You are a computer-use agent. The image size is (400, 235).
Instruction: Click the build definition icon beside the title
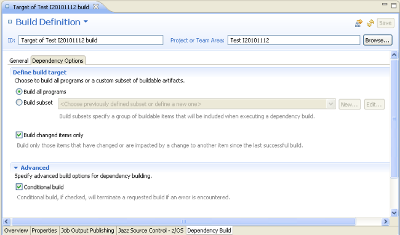[x=10, y=22]
